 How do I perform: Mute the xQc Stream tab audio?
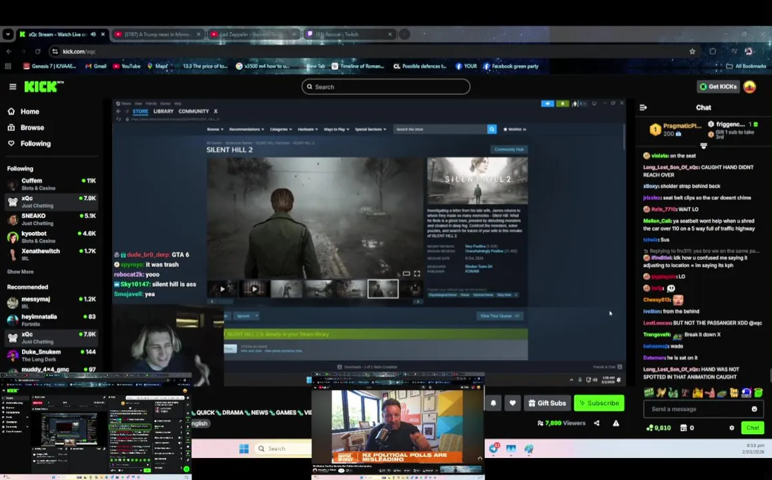(x=93, y=35)
